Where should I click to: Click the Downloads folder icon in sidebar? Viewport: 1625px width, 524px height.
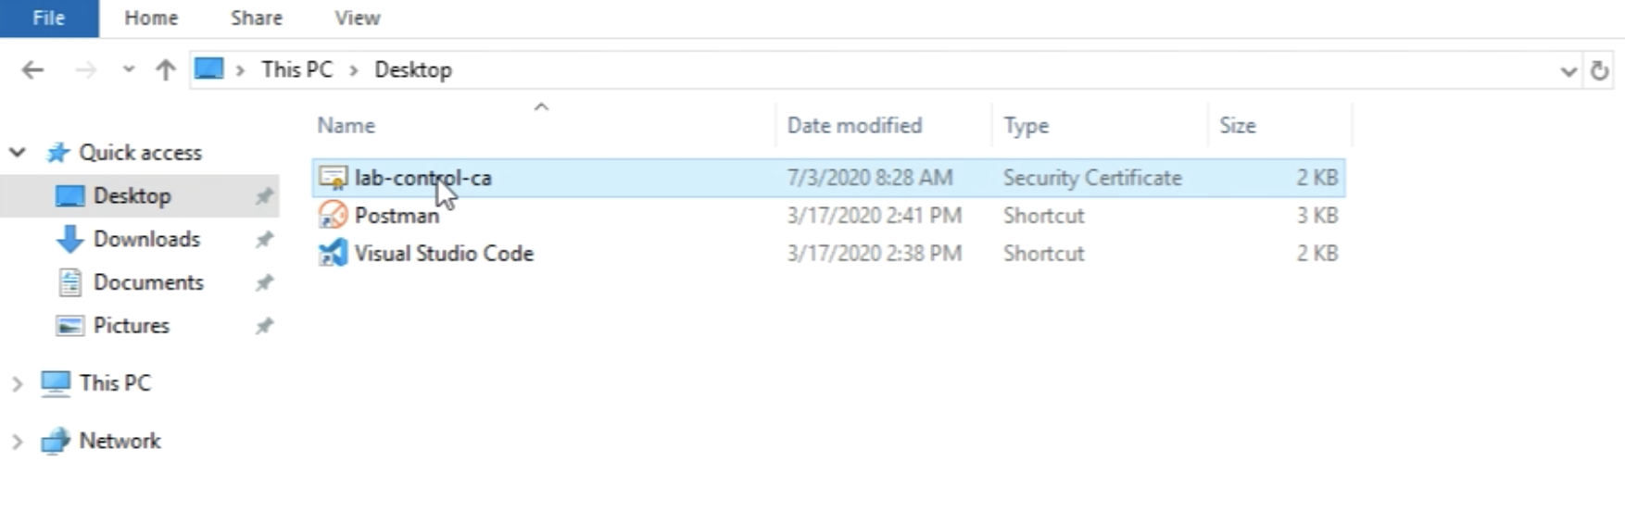click(x=69, y=239)
